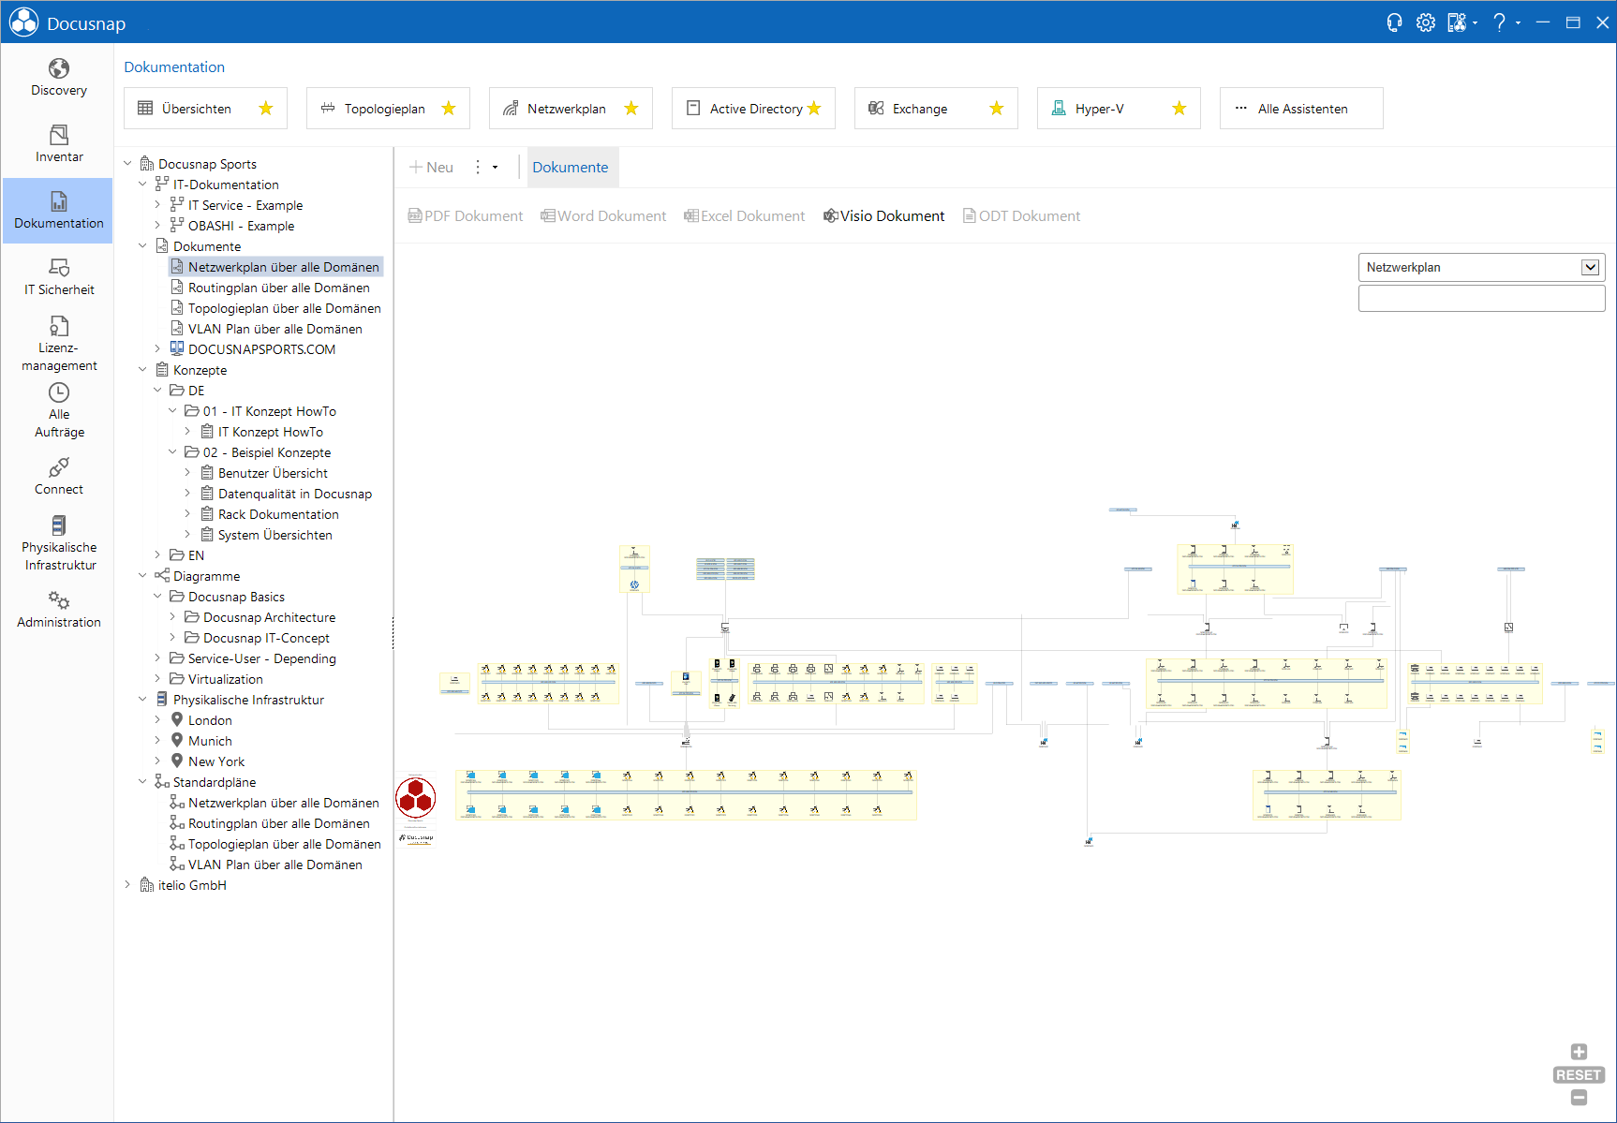The height and width of the screenshot is (1123, 1617).
Task: Collapse the Docusnap Sports node
Action: pos(128,164)
